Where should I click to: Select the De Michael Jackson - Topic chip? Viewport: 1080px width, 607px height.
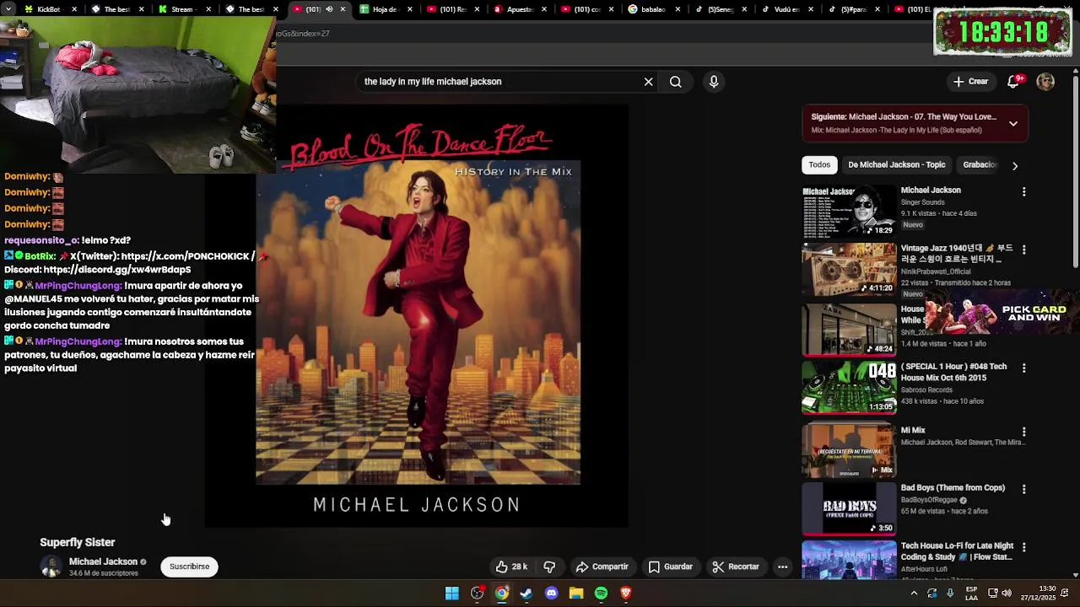tap(897, 165)
